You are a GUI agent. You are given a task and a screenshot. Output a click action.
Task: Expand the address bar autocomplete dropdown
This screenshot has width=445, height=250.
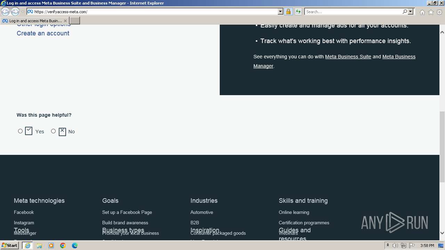point(281,11)
